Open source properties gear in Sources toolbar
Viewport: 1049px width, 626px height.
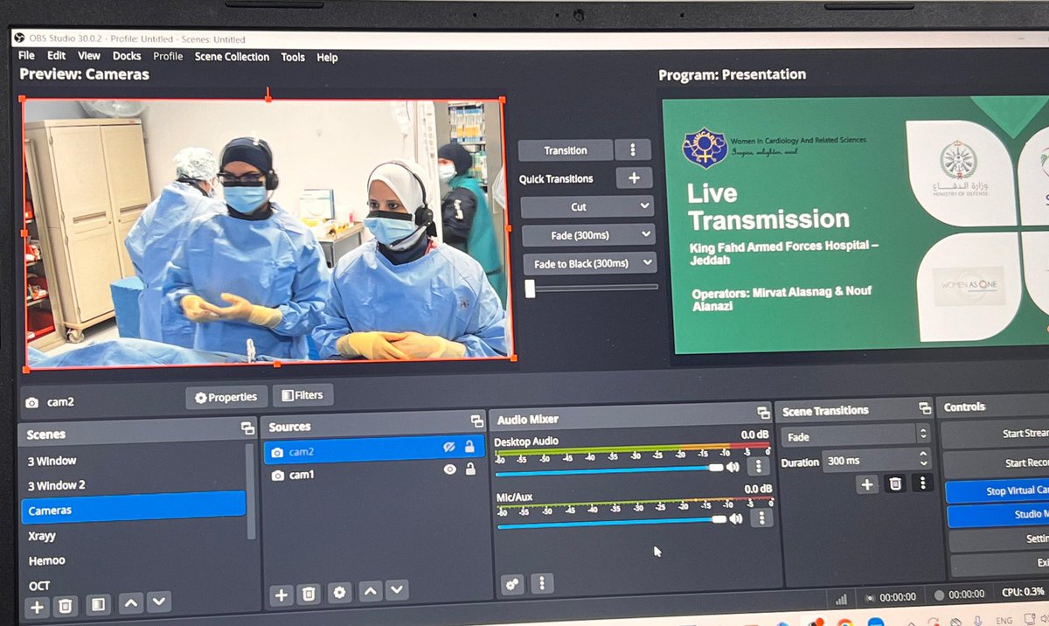(x=339, y=593)
